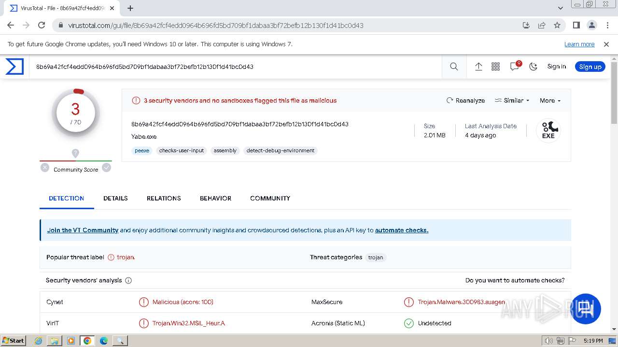This screenshot has width=618, height=347.
Task: Open a new browser tab
Action: pyautogui.click(x=130, y=8)
